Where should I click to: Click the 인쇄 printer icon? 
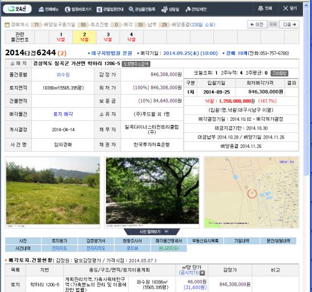[x=261, y=8]
